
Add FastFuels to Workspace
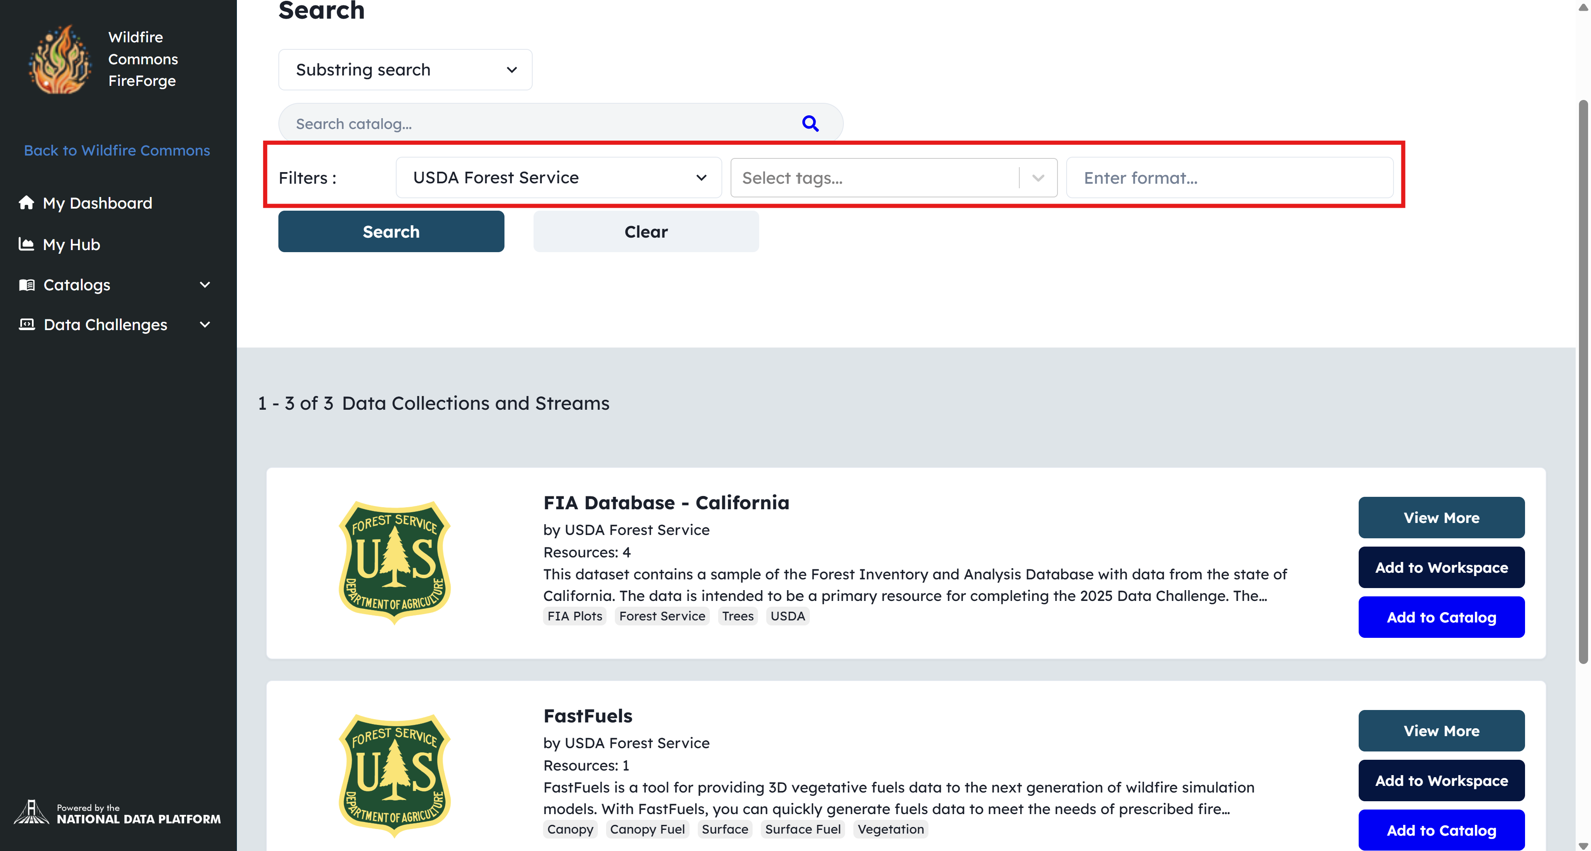[1441, 780]
